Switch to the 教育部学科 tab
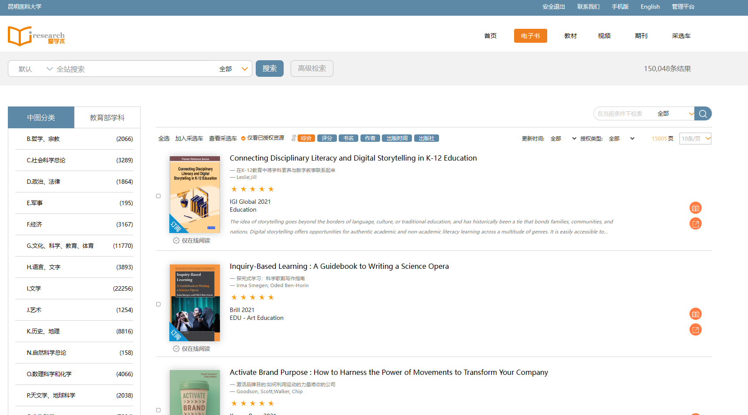 tap(107, 118)
